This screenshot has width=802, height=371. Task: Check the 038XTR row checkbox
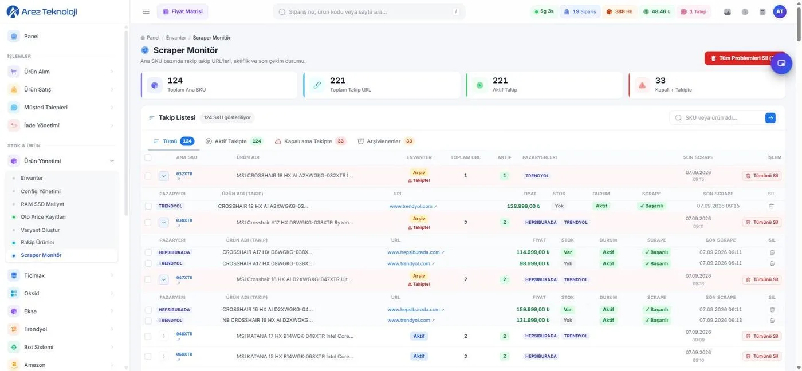148,222
